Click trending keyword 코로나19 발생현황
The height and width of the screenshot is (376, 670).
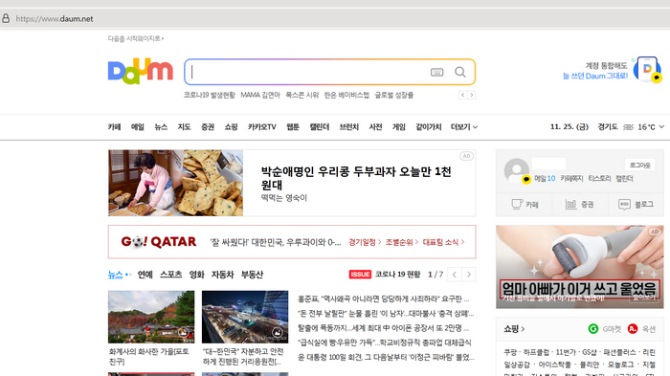(x=210, y=95)
